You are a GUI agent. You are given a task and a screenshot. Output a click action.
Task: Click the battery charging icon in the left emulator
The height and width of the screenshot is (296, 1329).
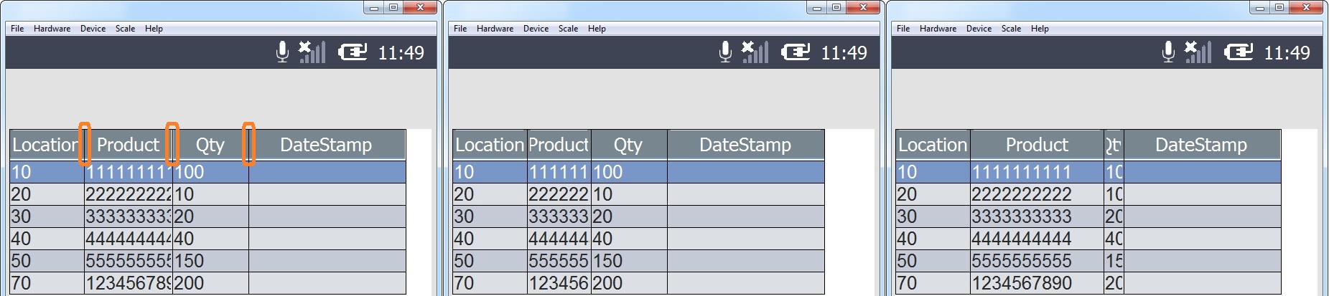pyautogui.click(x=353, y=52)
